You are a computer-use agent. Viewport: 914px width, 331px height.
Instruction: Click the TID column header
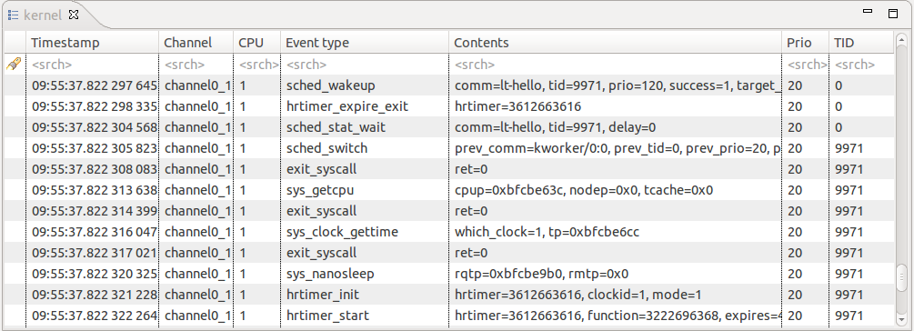point(861,43)
